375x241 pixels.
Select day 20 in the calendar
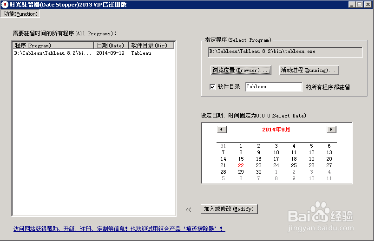tap(329, 159)
